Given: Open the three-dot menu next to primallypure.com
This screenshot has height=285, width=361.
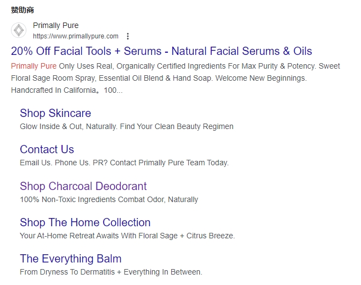Looking at the screenshot, I should [128, 36].
